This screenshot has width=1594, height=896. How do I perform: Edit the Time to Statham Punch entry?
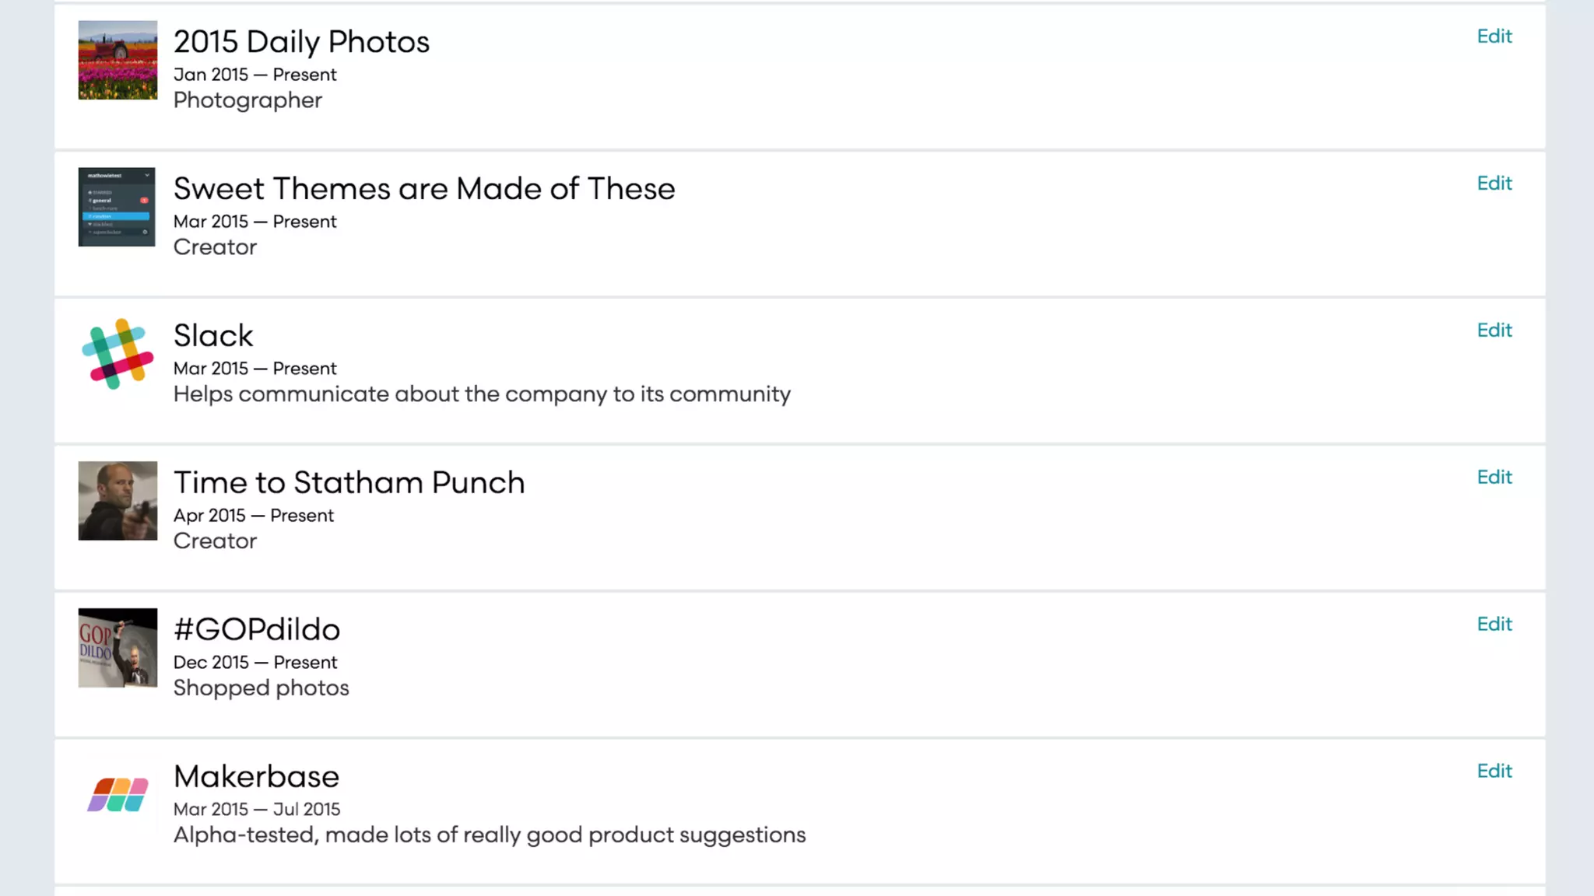[x=1494, y=478]
